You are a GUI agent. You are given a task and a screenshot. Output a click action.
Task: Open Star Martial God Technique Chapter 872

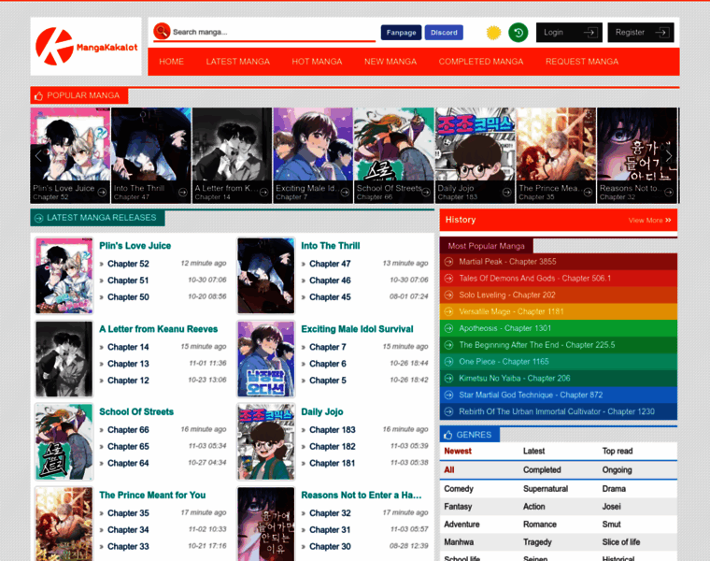[531, 396]
